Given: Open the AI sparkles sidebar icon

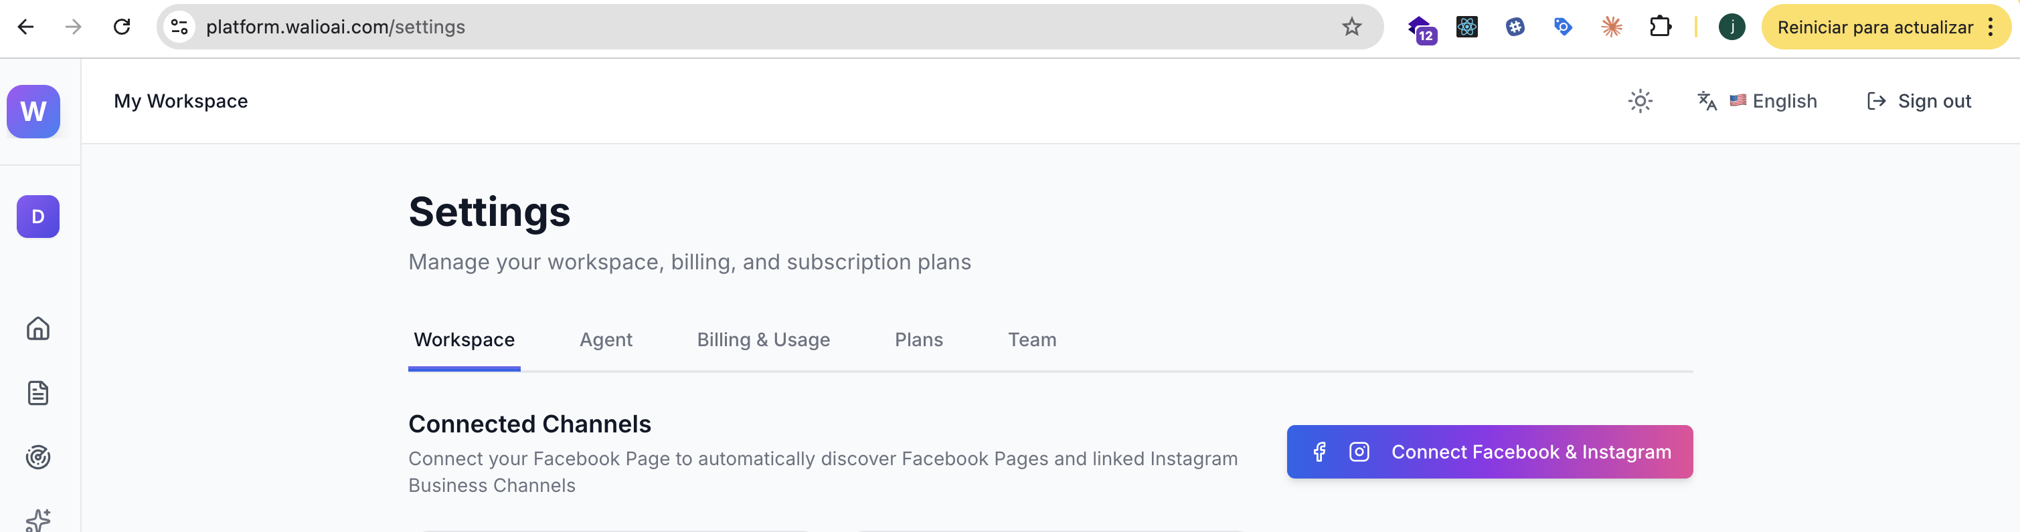Looking at the screenshot, I should point(38,519).
